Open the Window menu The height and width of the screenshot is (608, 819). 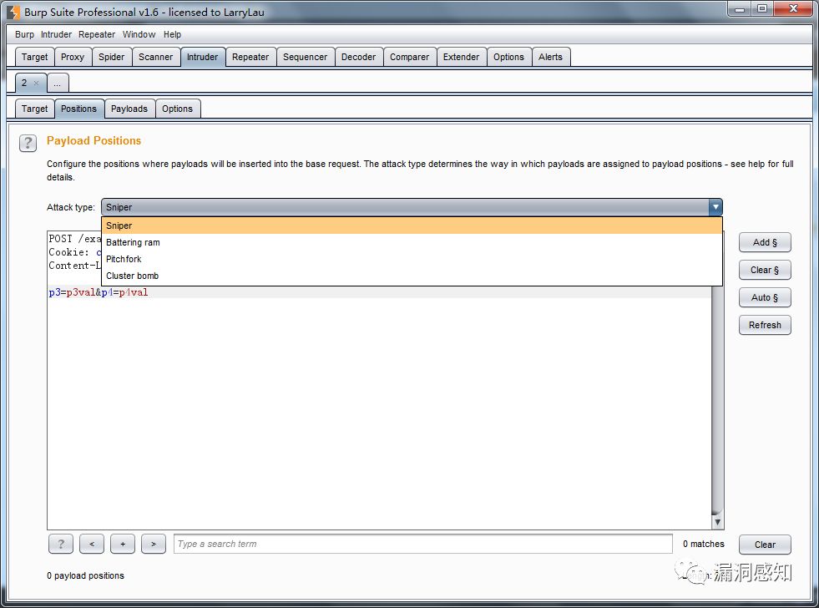139,34
